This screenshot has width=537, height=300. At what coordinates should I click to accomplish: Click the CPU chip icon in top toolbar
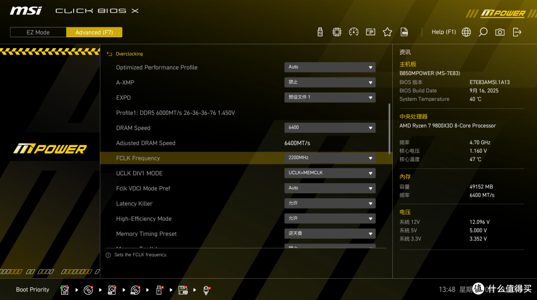pyautogui.click(x=337, y=32)
